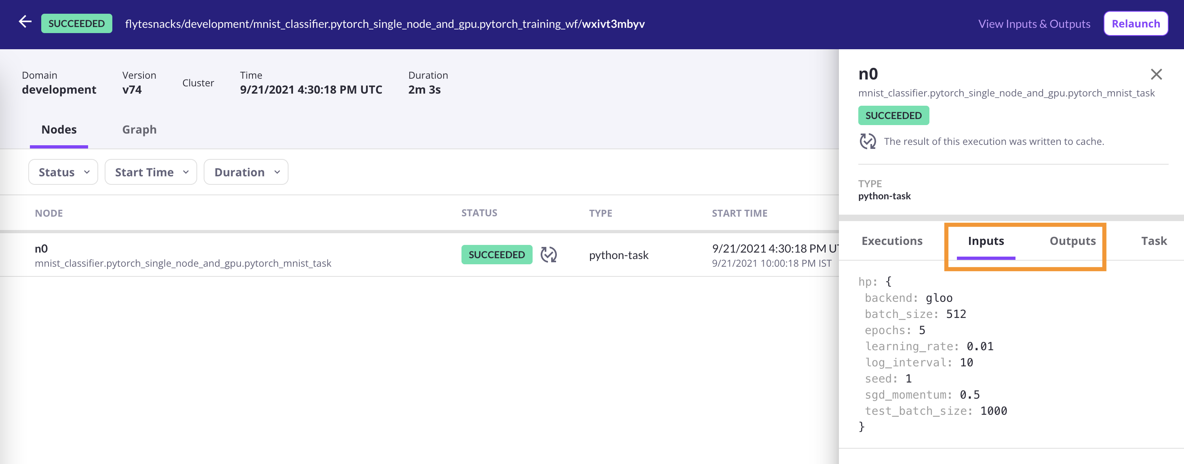Open the Executions tab in panel

(892, 241)
